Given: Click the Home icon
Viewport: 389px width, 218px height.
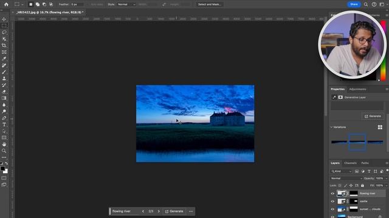Looking at the screenshot, I should (x=6, y=4).
